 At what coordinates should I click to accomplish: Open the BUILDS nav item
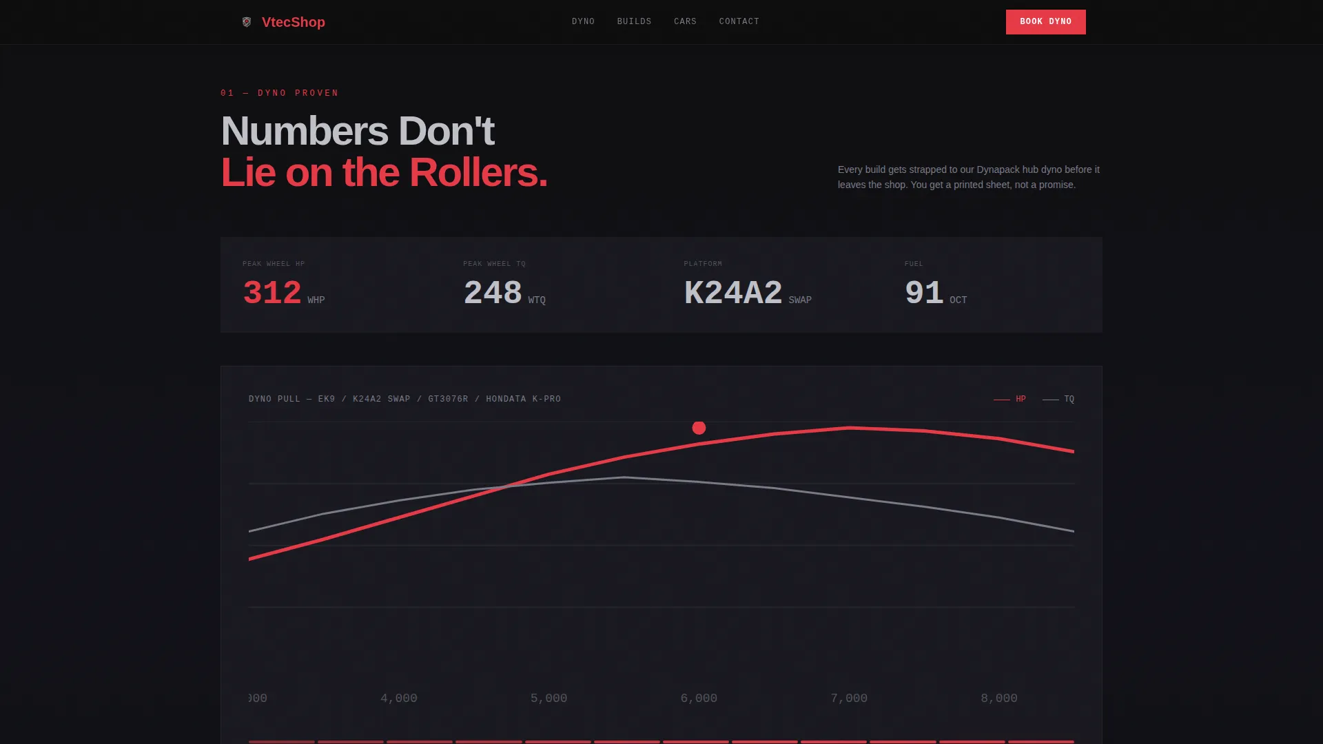634,21
